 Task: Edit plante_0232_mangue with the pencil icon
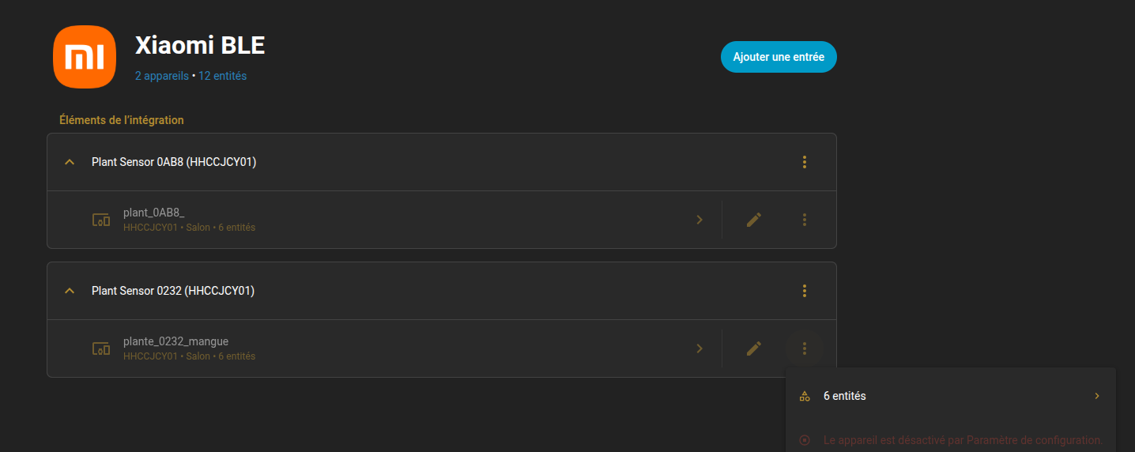(754, 348)
